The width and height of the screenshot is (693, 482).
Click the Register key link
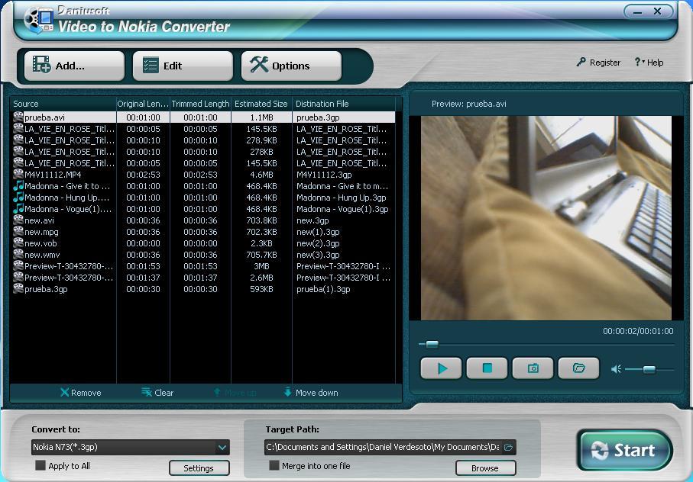598,63
